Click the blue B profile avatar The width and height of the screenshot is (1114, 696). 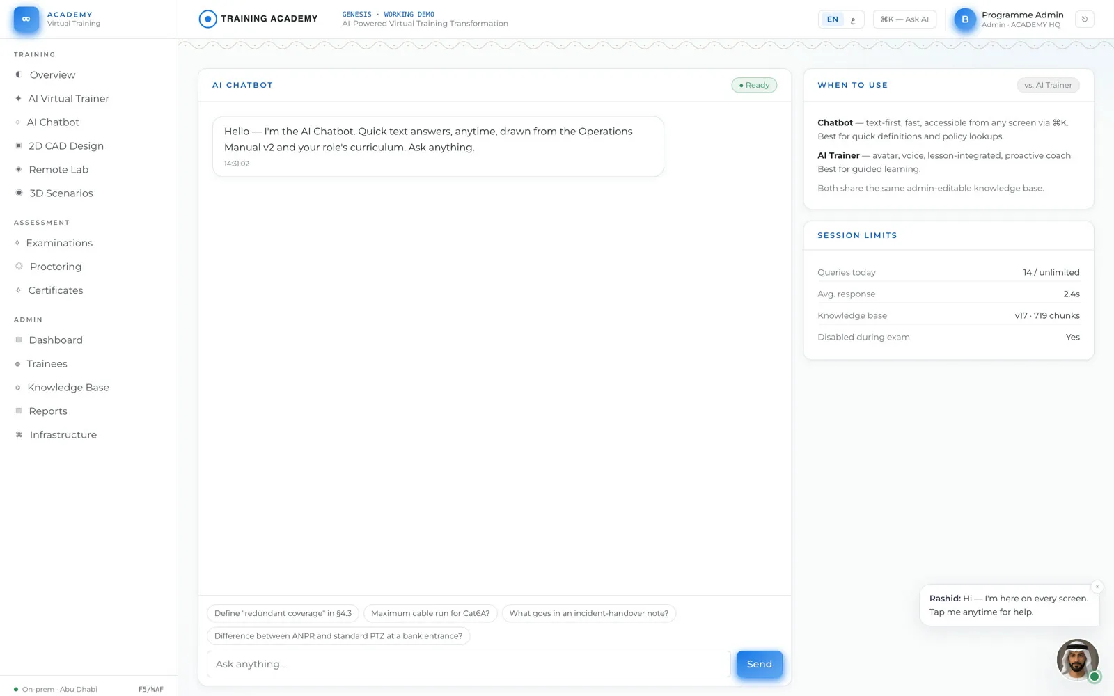coord(964,19)
